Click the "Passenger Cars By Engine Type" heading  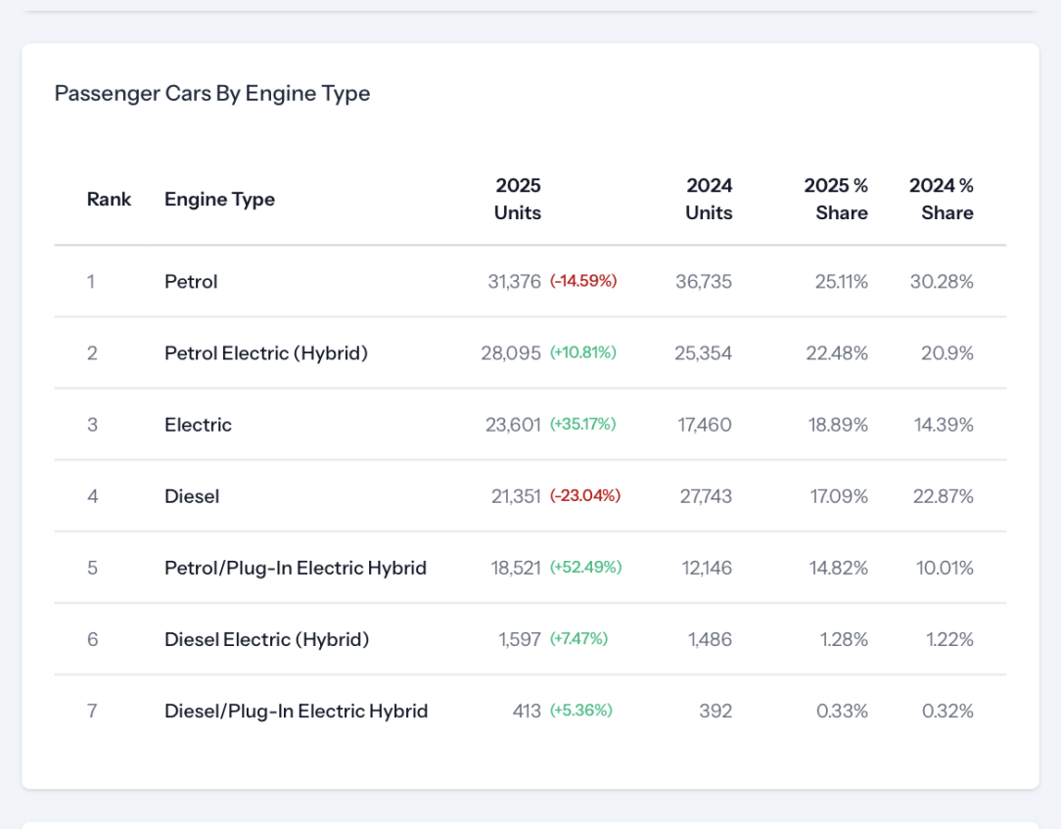212,94
